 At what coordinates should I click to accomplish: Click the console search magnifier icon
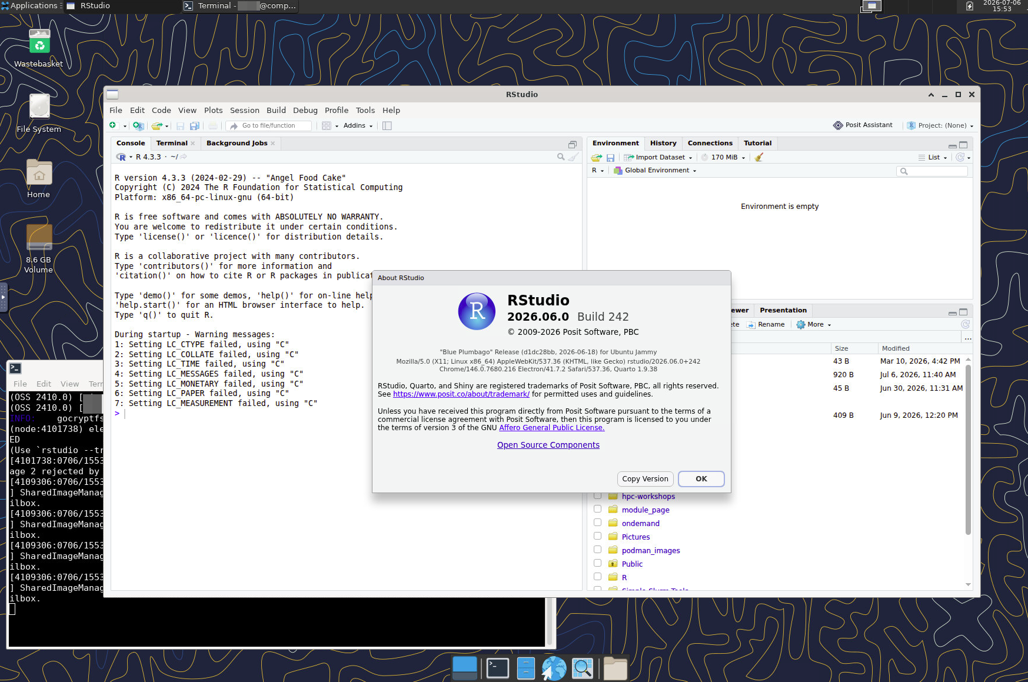pos(561,157)
